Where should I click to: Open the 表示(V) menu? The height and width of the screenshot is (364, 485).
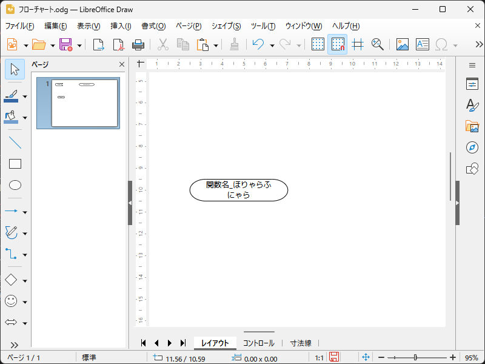tap(89, 26)
